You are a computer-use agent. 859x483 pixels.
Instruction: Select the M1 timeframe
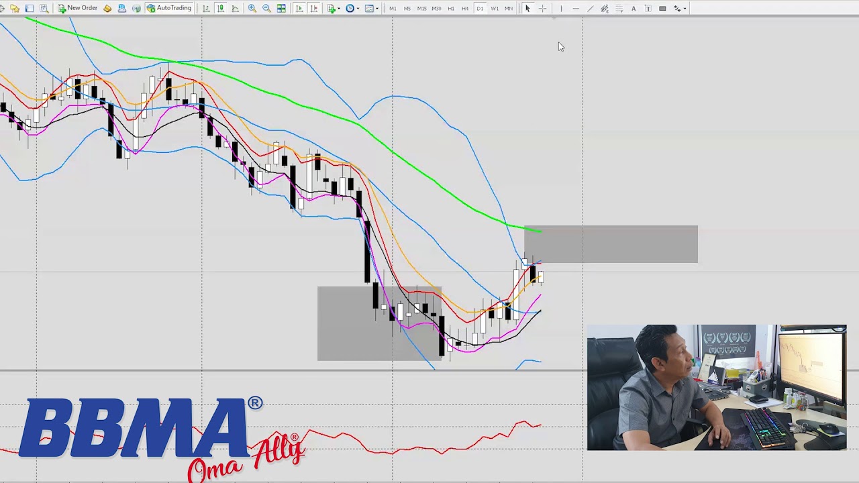(393, 8)
